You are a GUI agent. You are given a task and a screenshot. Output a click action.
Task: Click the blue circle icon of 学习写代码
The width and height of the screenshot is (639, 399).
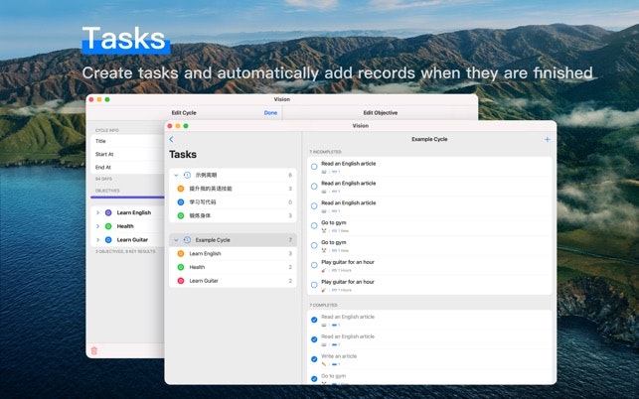pos(181,201)
